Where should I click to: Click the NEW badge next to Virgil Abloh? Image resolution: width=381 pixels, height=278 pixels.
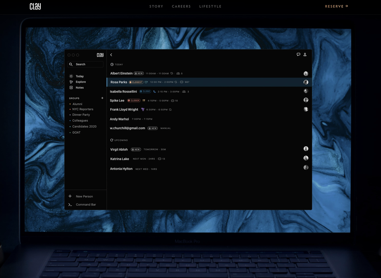136,149
